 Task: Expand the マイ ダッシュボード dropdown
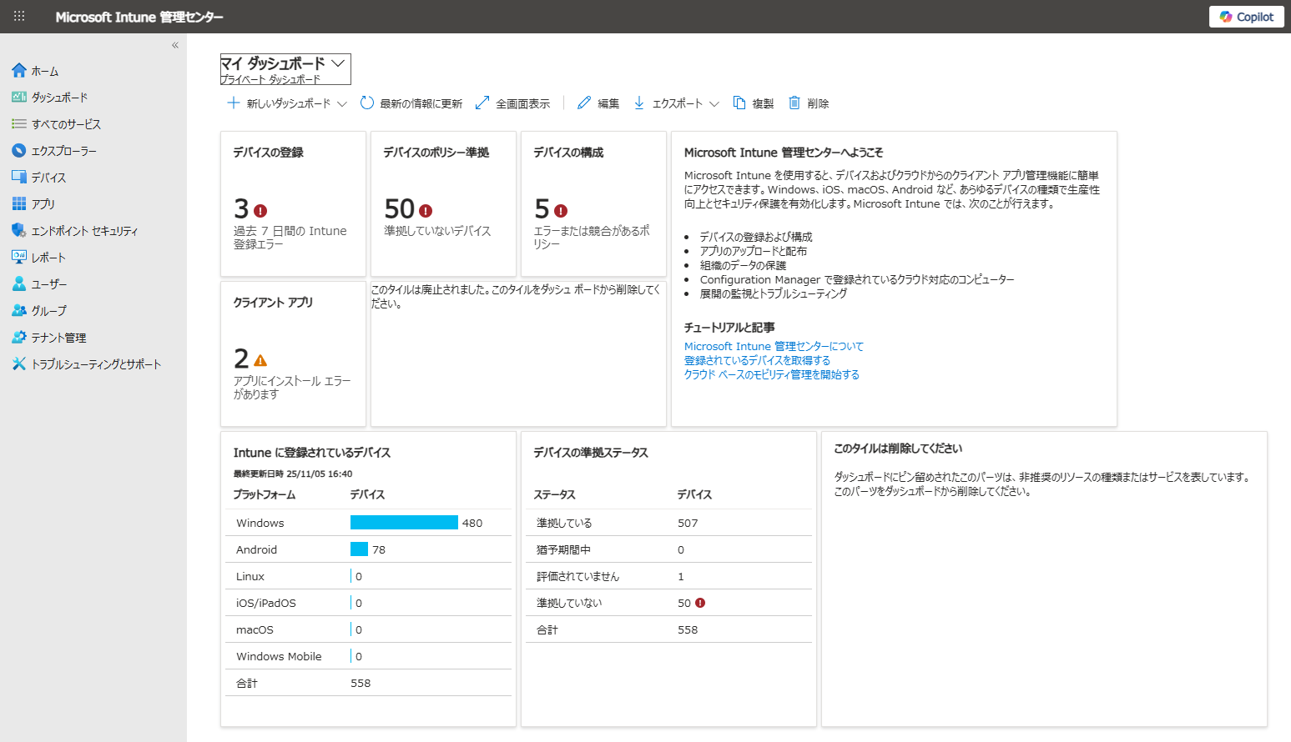[338, 63]
